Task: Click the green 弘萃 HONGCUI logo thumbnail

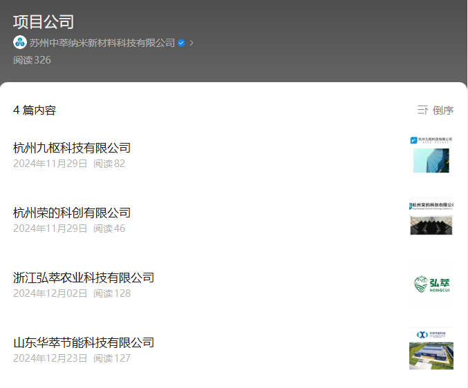Action: tap(431, 284)
